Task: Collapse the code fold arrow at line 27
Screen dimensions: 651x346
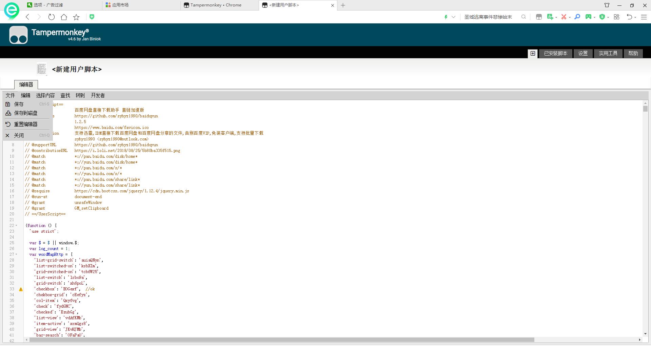Action: [16, 254]
